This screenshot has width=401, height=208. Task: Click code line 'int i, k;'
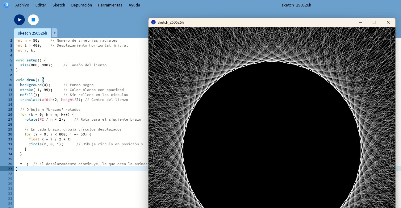pos(26,50)
